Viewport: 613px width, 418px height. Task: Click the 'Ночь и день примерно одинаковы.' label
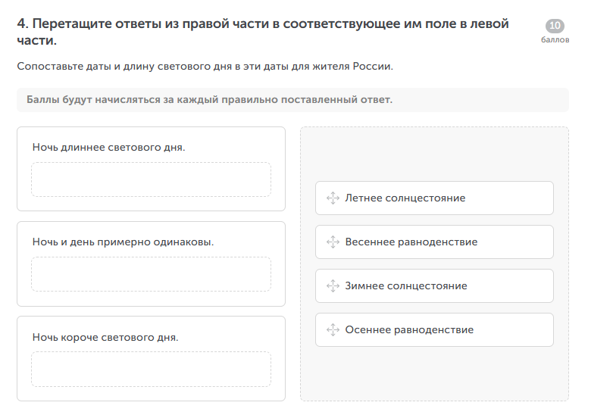click(123, 242)
